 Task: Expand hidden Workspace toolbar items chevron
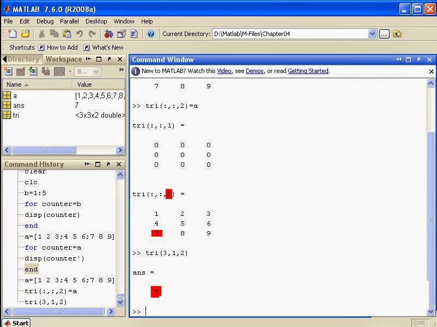(x=121, y=69)
